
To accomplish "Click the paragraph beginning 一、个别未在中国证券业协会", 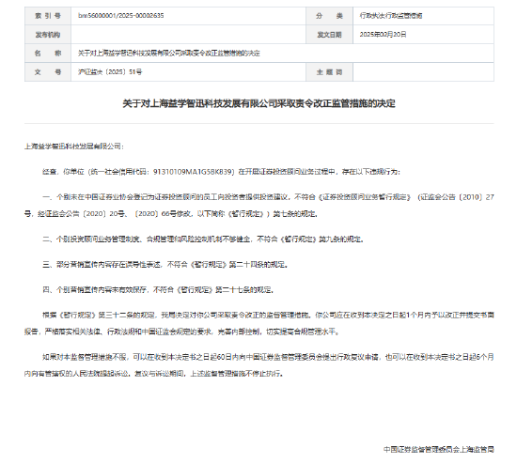I will coord(259,206).
